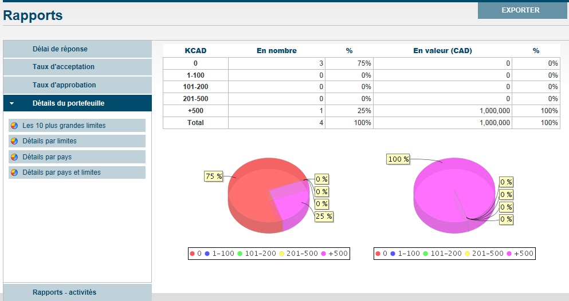Screen dimensions: 569x301
Task: Click the 75% cell in row 0
Action: click(349, 63)
